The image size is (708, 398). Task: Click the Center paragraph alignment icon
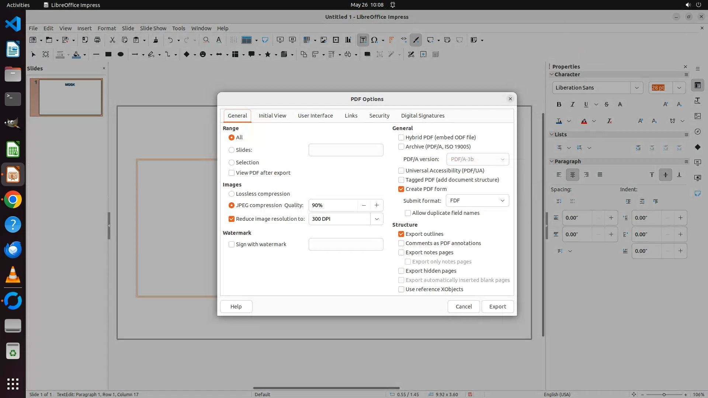[x=572, y=175]
